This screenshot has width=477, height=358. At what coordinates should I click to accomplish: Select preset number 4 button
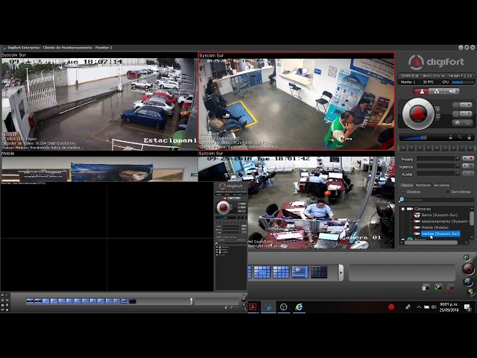[437, 148]
